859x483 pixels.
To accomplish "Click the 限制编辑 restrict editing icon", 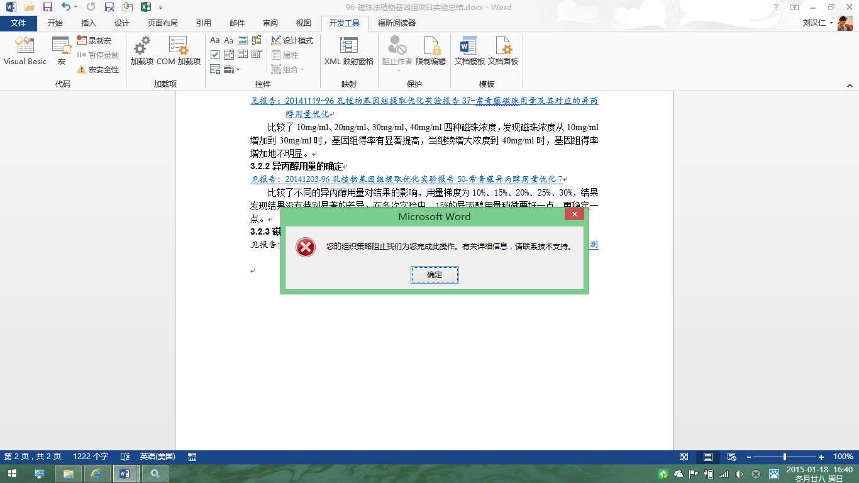I will pos(431,51).
